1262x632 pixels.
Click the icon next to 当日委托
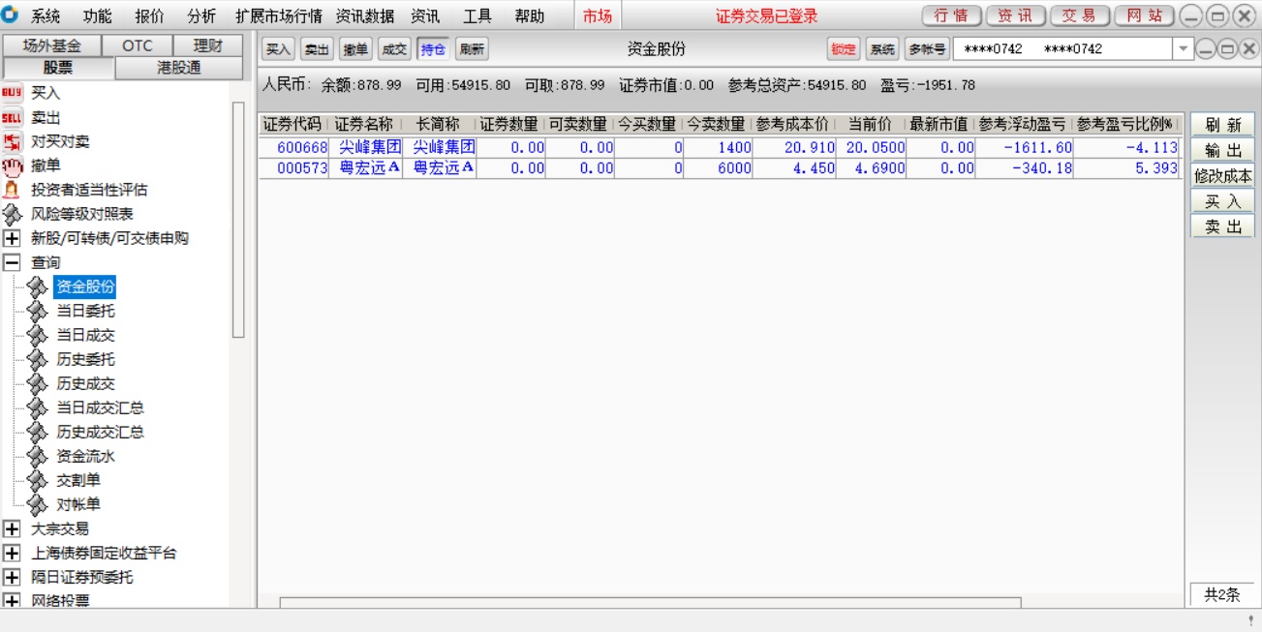[x=37, y=311]
